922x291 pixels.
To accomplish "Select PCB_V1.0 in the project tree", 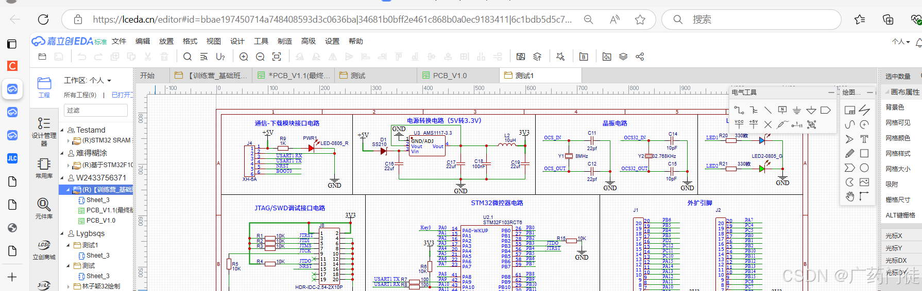I will 101,221.
